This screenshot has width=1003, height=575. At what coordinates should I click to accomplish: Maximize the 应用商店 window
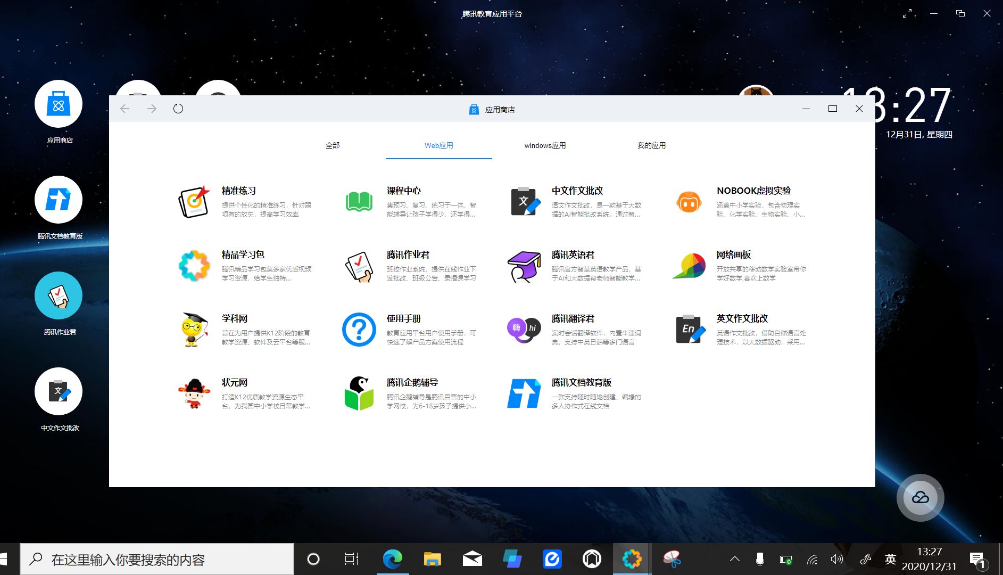click(833, 109)
